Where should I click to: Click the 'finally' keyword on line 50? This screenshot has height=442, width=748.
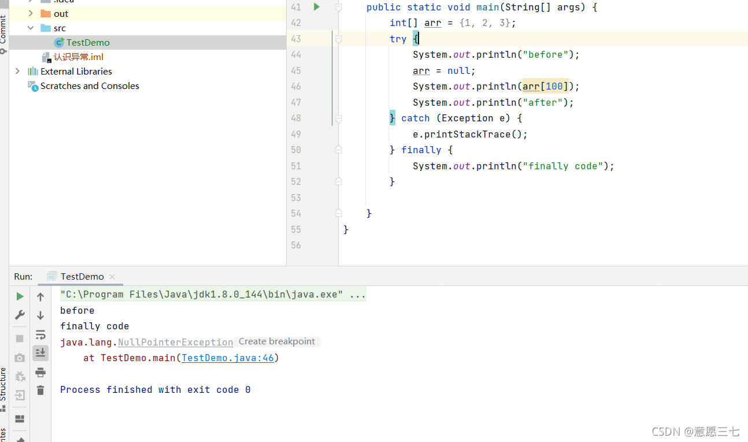coord(421,150)
